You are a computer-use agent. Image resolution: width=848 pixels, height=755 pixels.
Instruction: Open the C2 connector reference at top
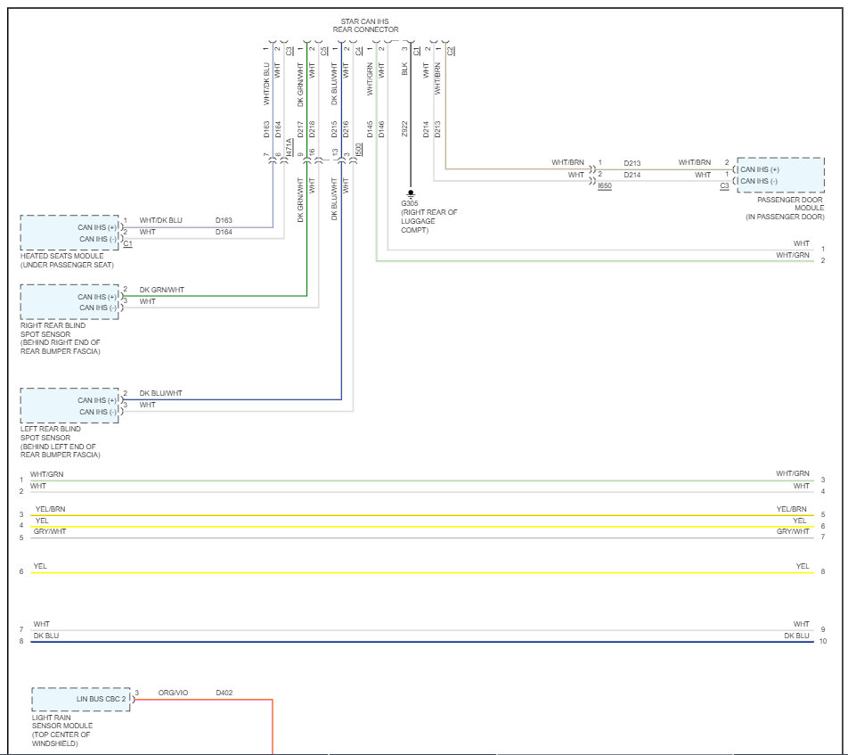pyautogui.click(x=451, y=51)
